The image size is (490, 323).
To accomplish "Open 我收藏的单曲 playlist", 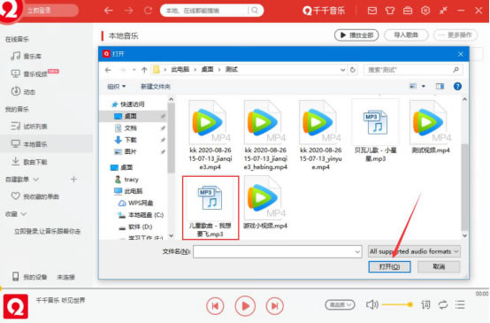I will tap(35, 196).
